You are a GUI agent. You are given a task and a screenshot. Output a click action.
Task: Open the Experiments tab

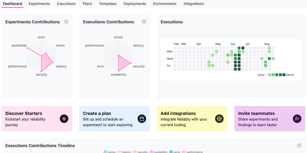tap(39, 4)
